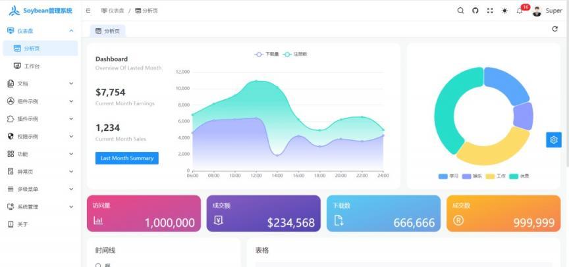Expand the 文档 menu chevron
Screen dimensions: 569x267
click(x=71, y=84)
